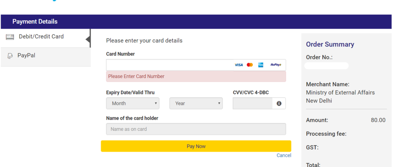393x167 pixels.
Task: Click the RuPay logo icon
Action: [x=276, y=65]
